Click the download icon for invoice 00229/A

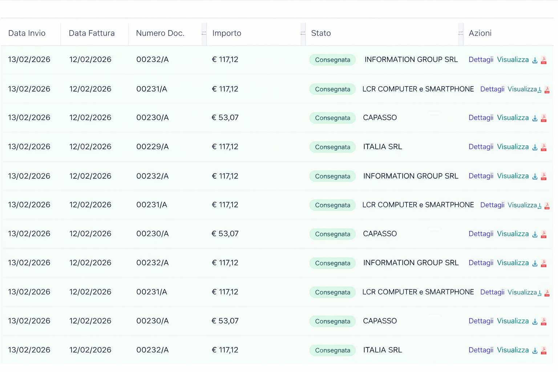[535, 147]
